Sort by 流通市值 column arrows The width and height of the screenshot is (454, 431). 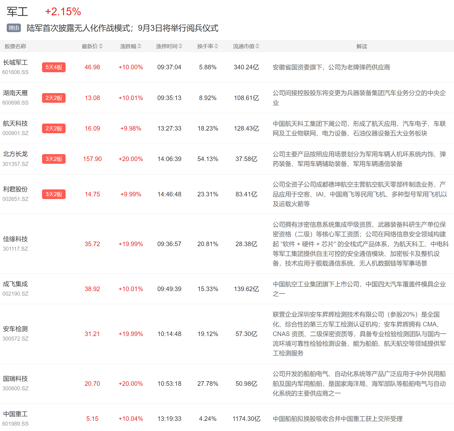click(x=257, y=46)
